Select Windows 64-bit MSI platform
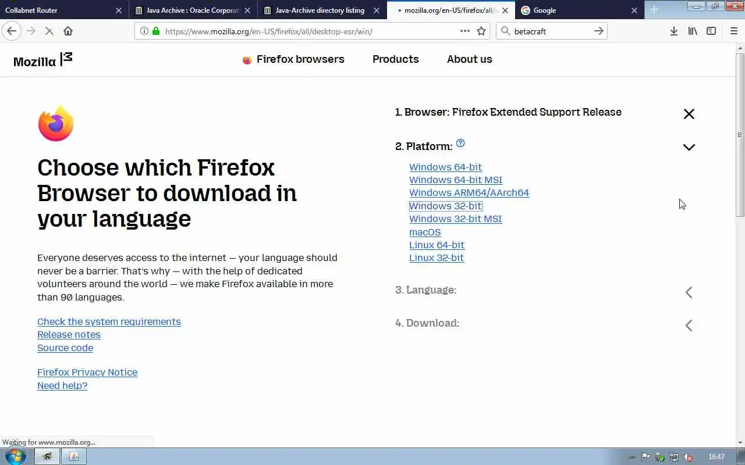Screen dimensions: 745x465 pos(456,180)
